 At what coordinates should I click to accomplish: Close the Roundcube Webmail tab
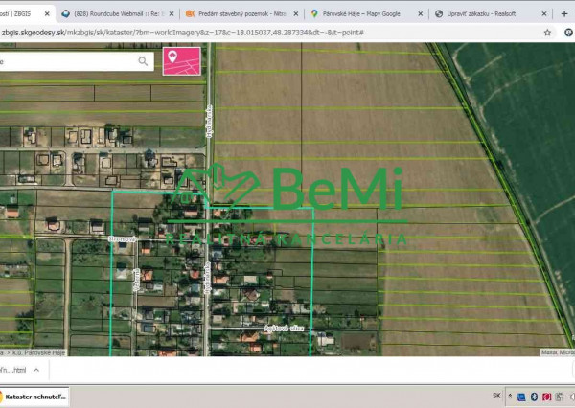172,14
